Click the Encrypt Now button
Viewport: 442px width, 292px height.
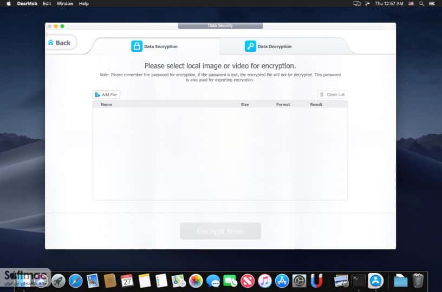click(x=220, y=231)
